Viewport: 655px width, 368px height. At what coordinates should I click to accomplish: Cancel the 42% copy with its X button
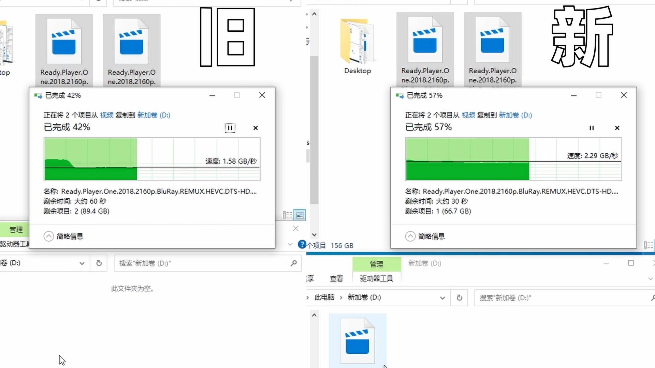coord(256,128)
